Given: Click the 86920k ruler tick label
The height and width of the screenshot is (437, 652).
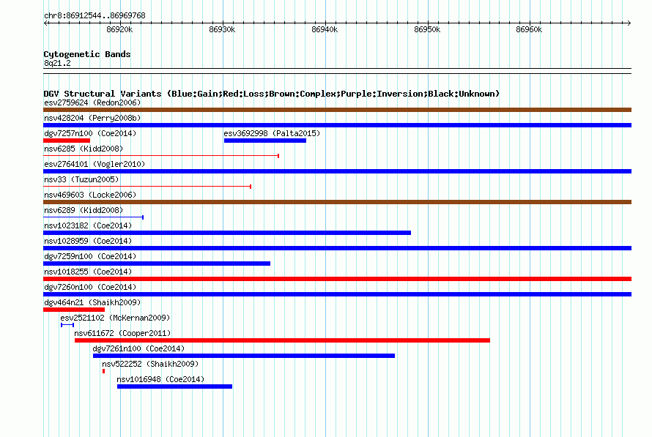Looking at the screenshot, I should point(119,29).
